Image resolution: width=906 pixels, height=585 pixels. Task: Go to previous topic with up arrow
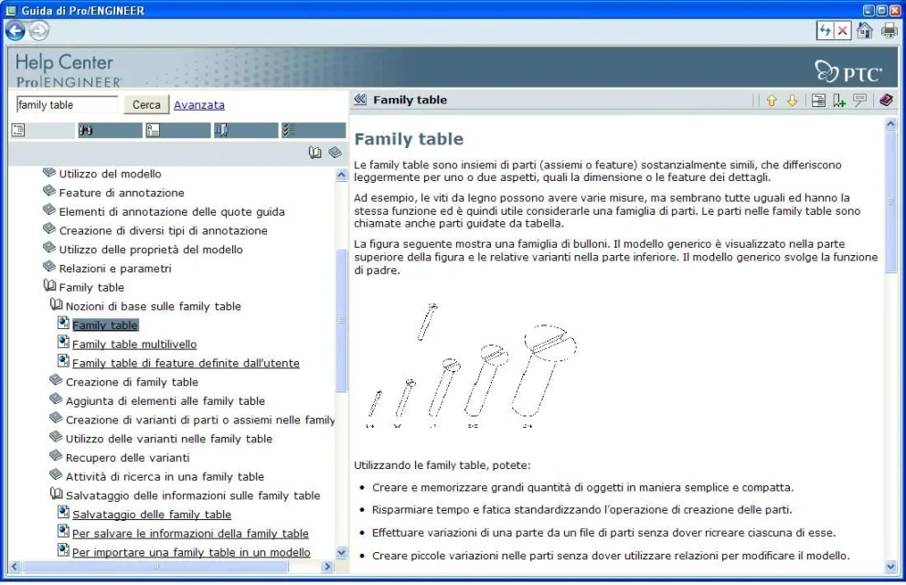(x=772, y=101)
